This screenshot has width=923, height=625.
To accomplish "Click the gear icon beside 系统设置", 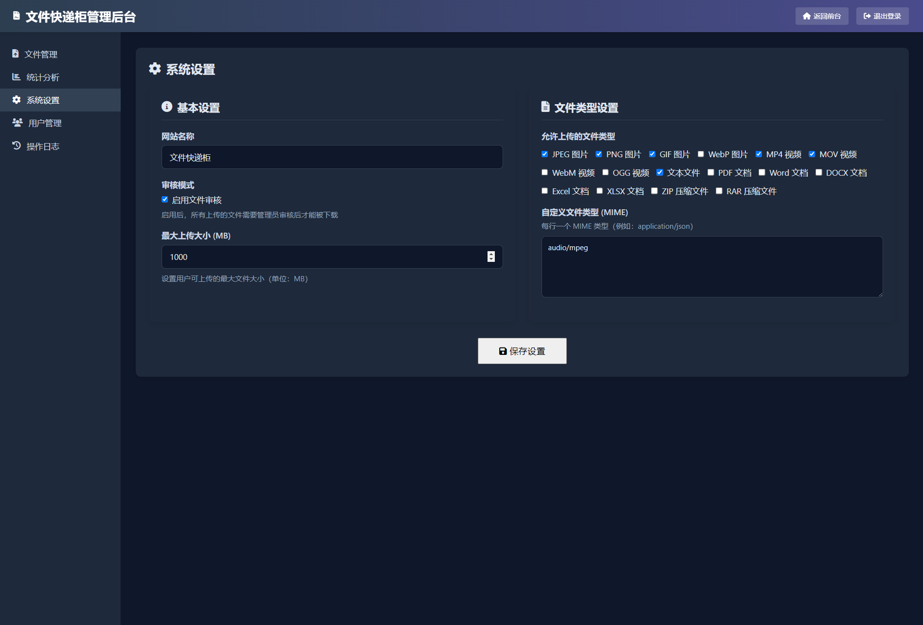I will [16, 100].
